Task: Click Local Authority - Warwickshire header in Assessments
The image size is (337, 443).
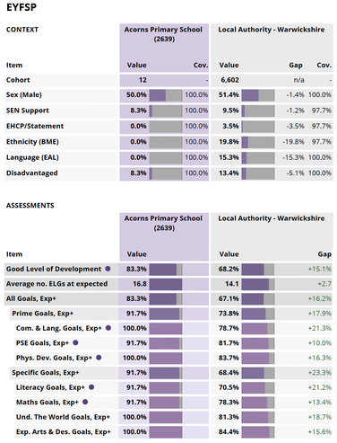Action: pyautogui.click(x=272, y=218)
